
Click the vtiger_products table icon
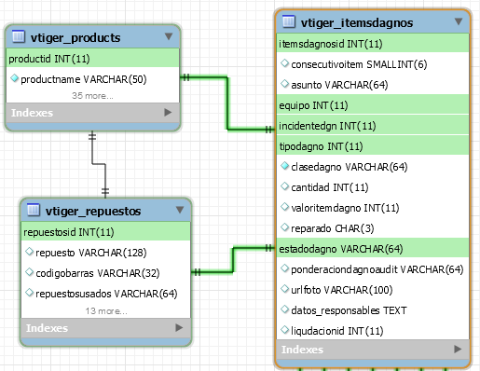pos(19,36)
